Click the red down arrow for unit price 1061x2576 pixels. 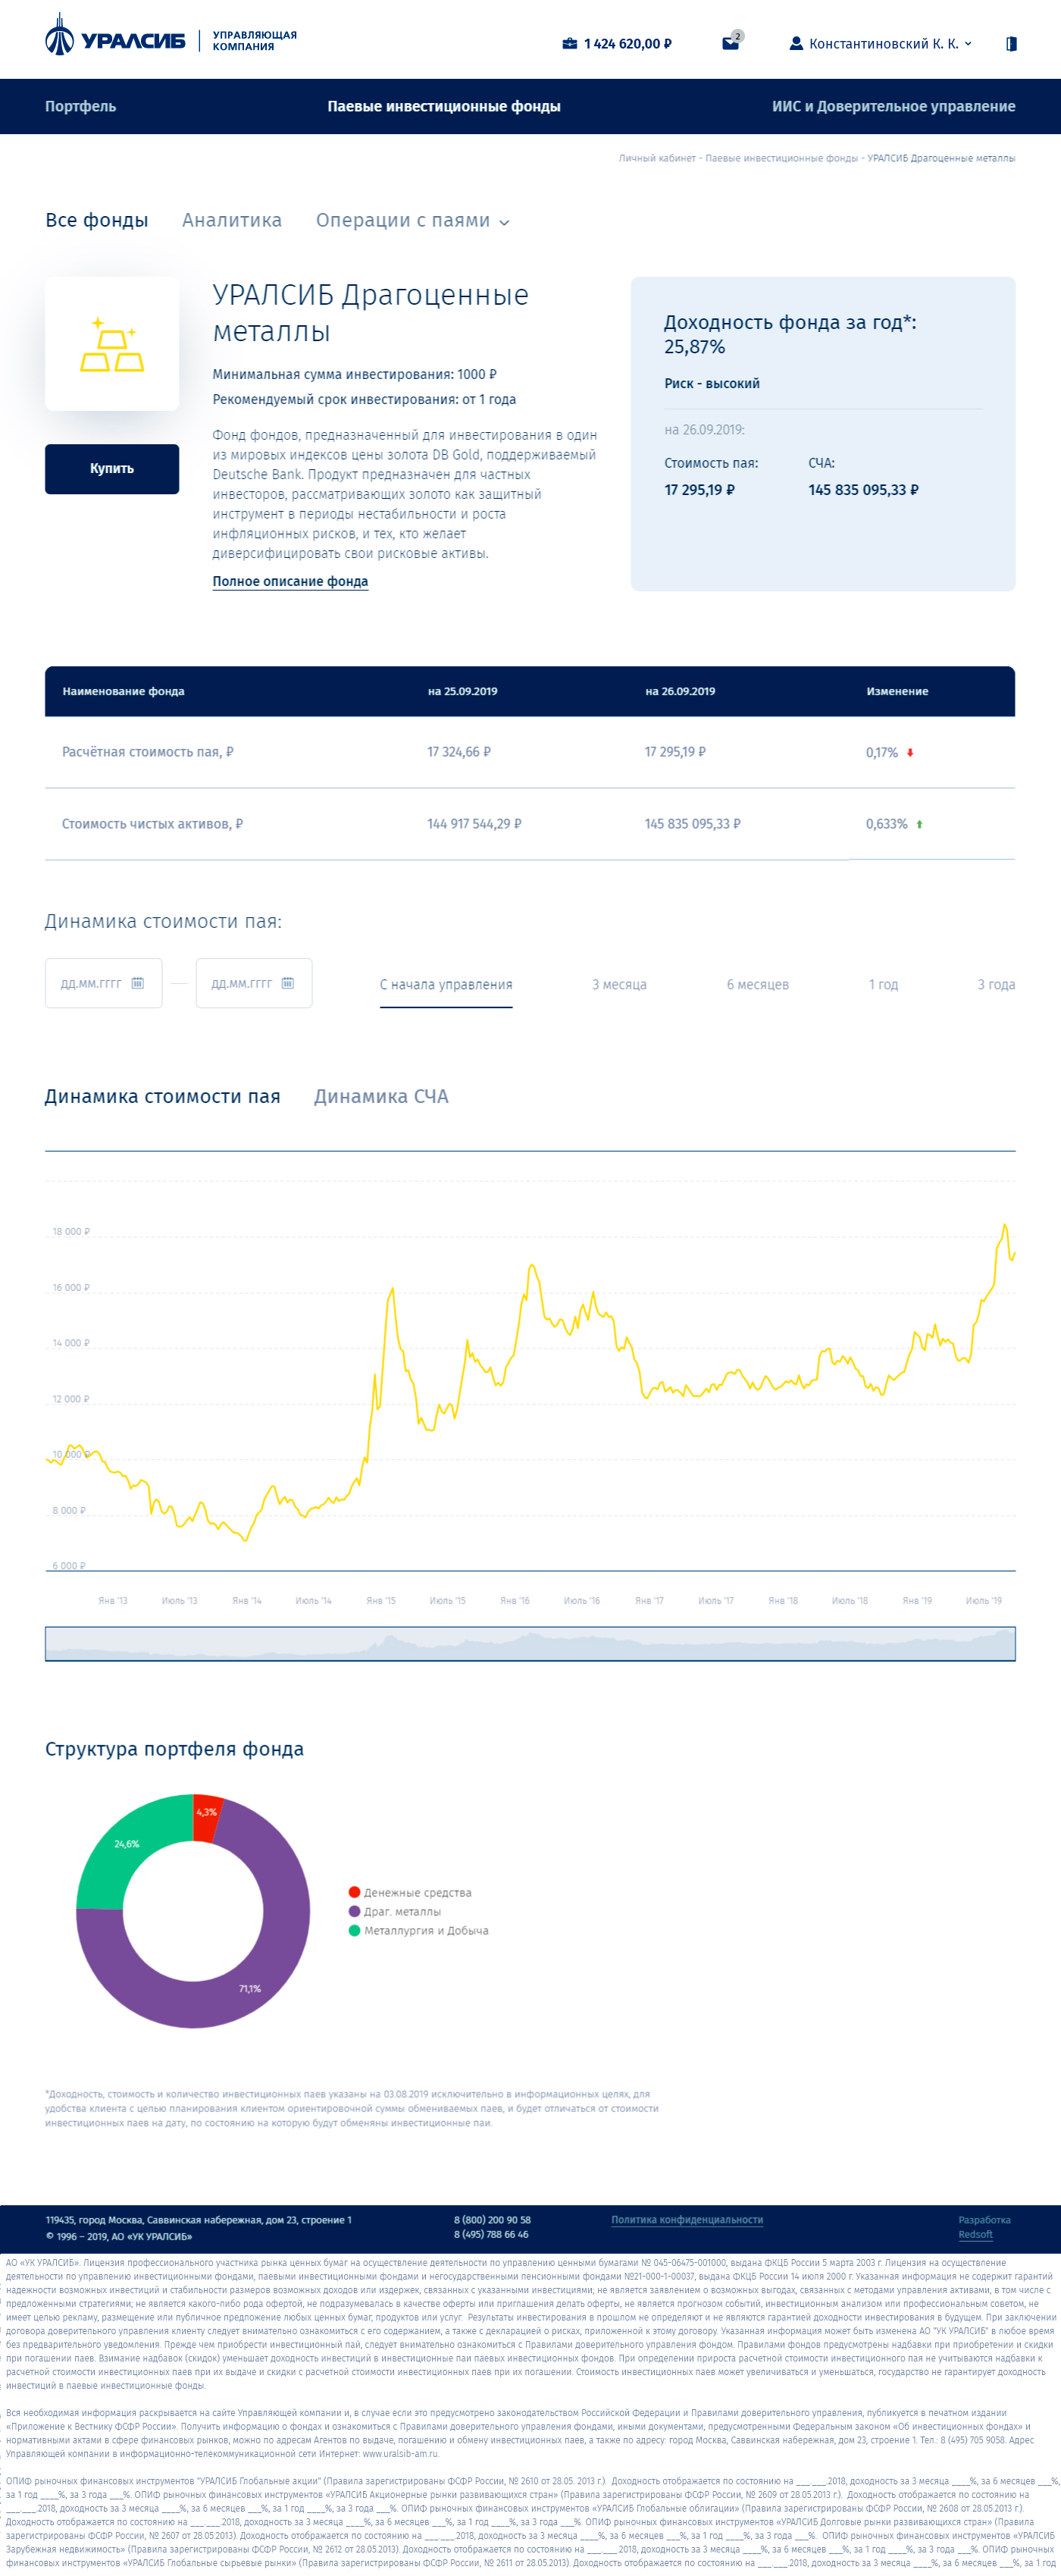point(910,753)
